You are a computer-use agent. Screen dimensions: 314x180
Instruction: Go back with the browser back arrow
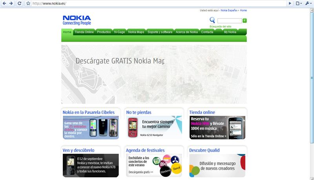pyautogui.click(x=4, y=3)
